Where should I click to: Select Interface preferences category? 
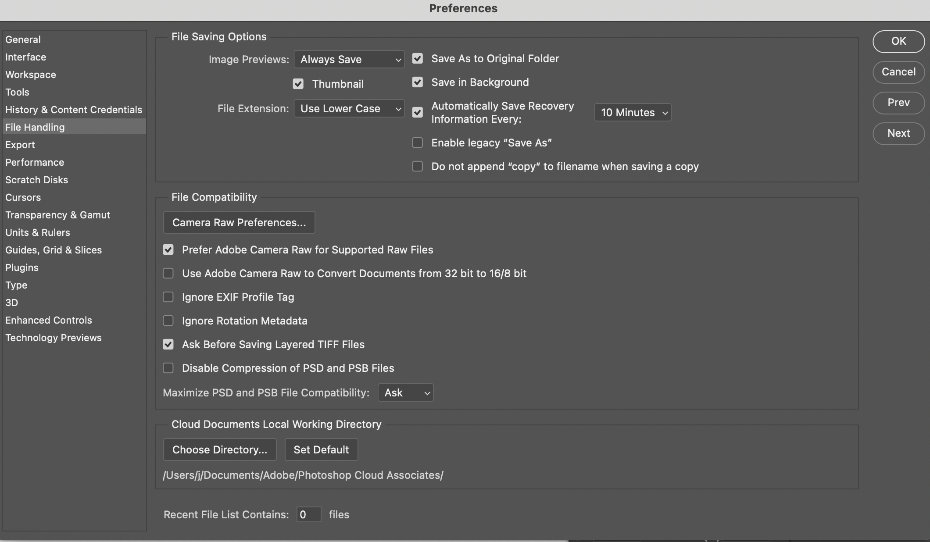[x=74, y=57]
